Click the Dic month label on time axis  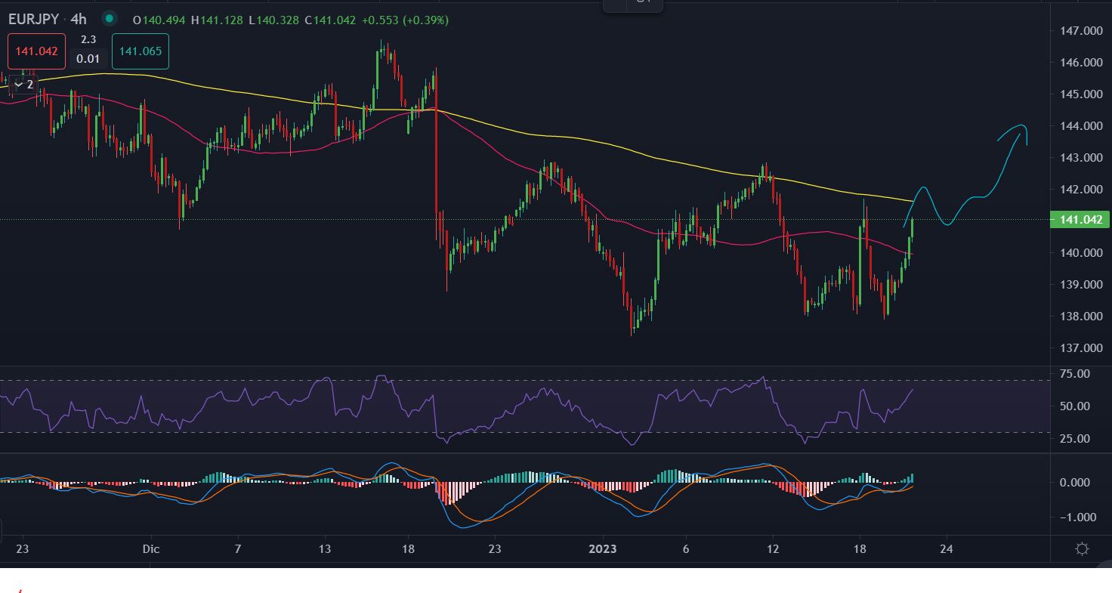click(x=150, y=549)
